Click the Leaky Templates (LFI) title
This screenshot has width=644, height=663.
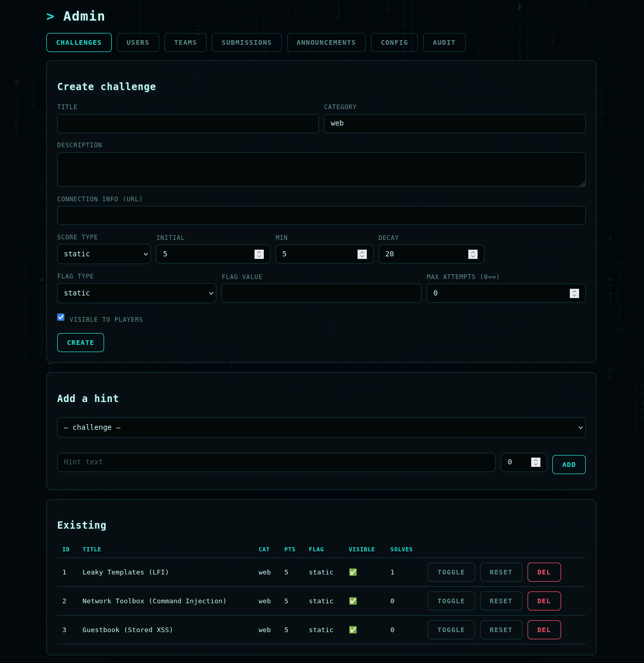tap(126, 572)
